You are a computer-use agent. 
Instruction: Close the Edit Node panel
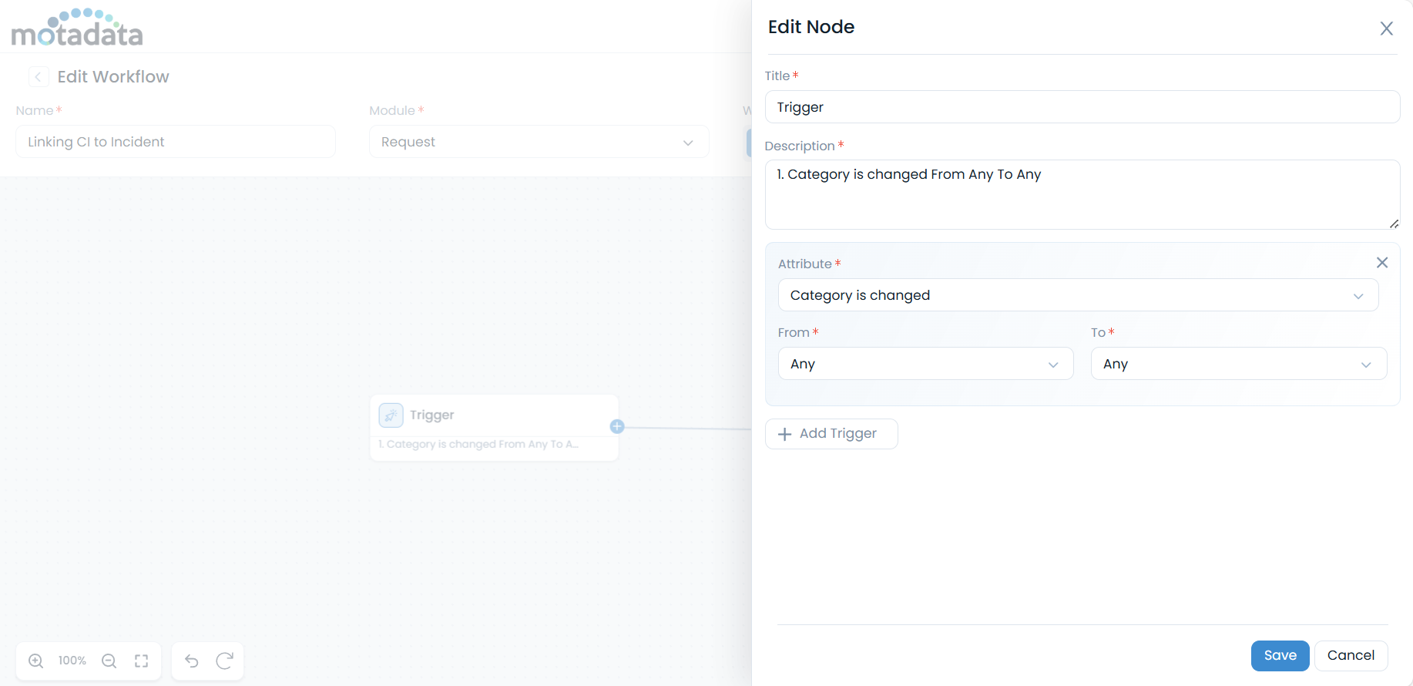pyautogui.click(x=1386, y=29)
